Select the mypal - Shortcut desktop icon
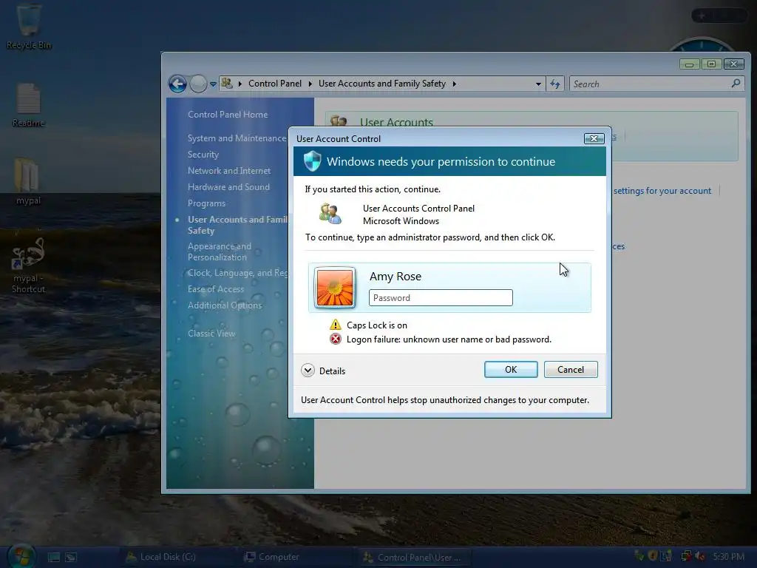757x568 pixels. (x=29, y=266)
